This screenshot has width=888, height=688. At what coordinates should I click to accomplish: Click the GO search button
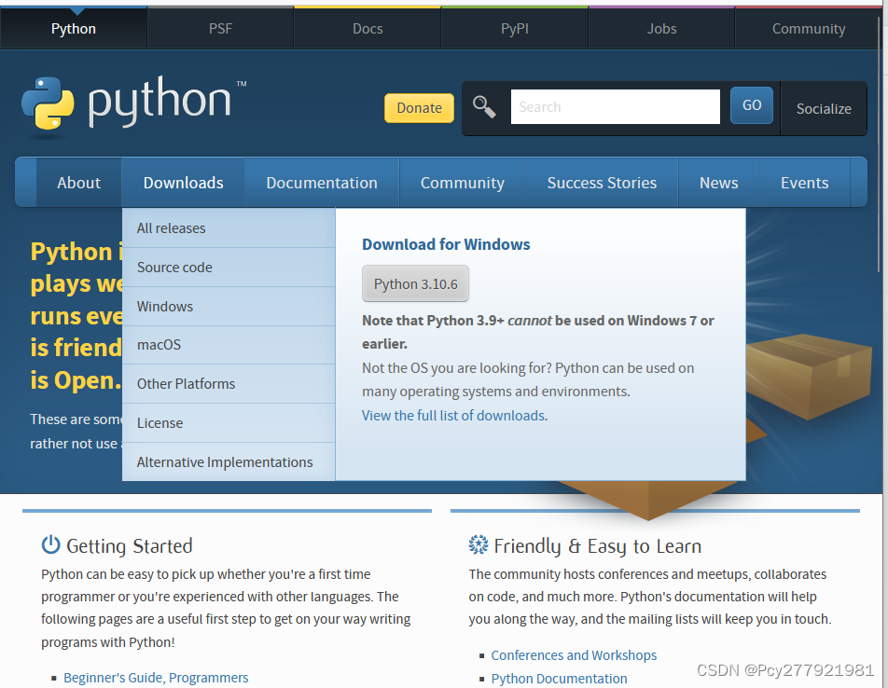tap(752, 105)
